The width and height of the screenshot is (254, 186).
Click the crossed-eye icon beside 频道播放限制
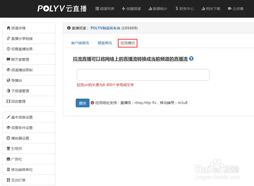pos(9,70)
